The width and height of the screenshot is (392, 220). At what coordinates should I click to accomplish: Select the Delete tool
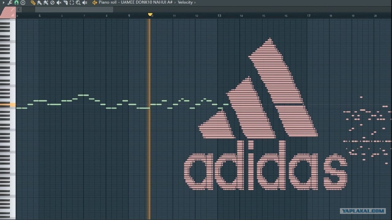[x=52, y=3]
